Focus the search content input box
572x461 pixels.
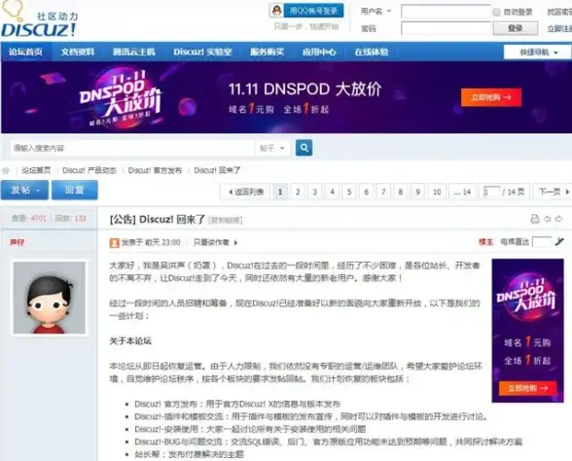point(132,148)
